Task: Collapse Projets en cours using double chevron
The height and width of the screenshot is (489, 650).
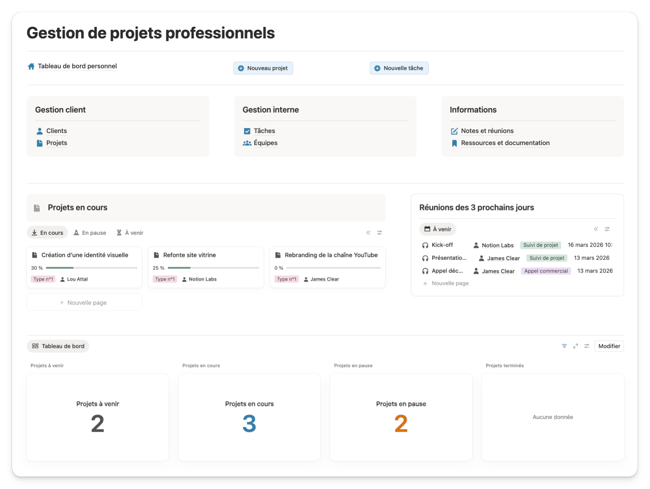Action: [x=368, y=233]
